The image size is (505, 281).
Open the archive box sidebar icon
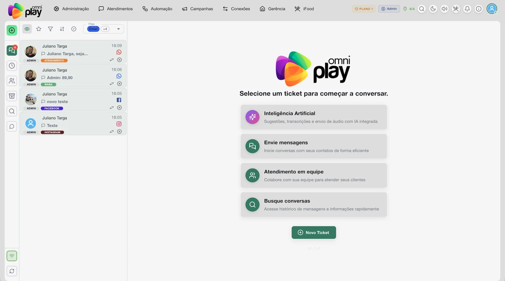click(x=12, y=96)
